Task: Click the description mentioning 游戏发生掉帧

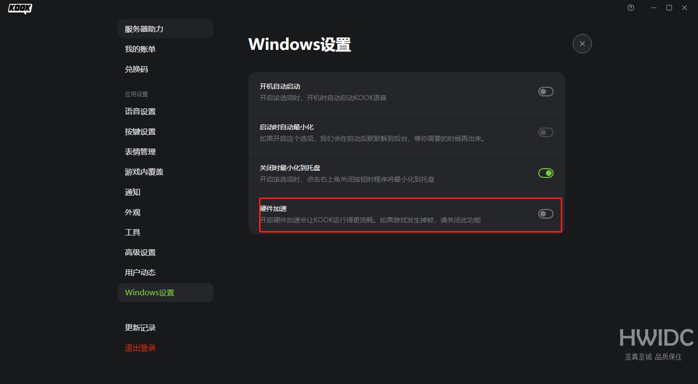Action: coord(370,220)
